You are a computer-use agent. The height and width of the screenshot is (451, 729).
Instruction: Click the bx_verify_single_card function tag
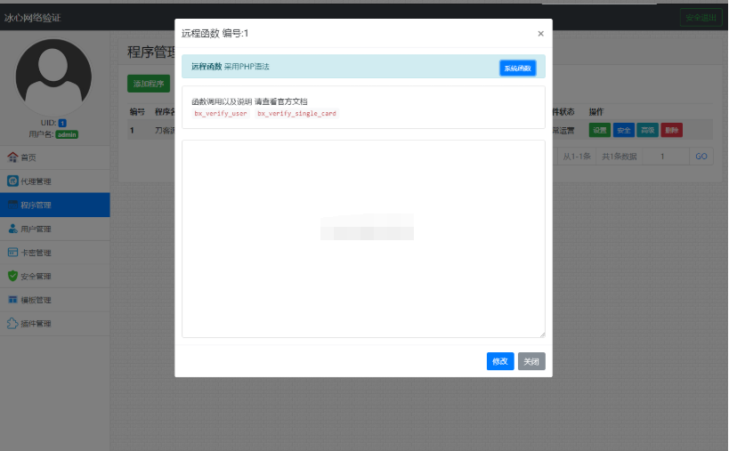coord(296,113)
